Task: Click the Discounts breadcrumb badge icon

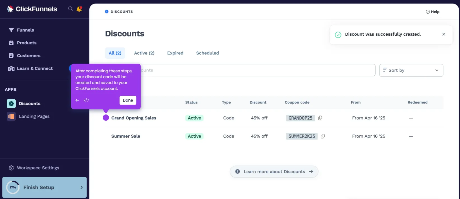Action: coord(107,12)
